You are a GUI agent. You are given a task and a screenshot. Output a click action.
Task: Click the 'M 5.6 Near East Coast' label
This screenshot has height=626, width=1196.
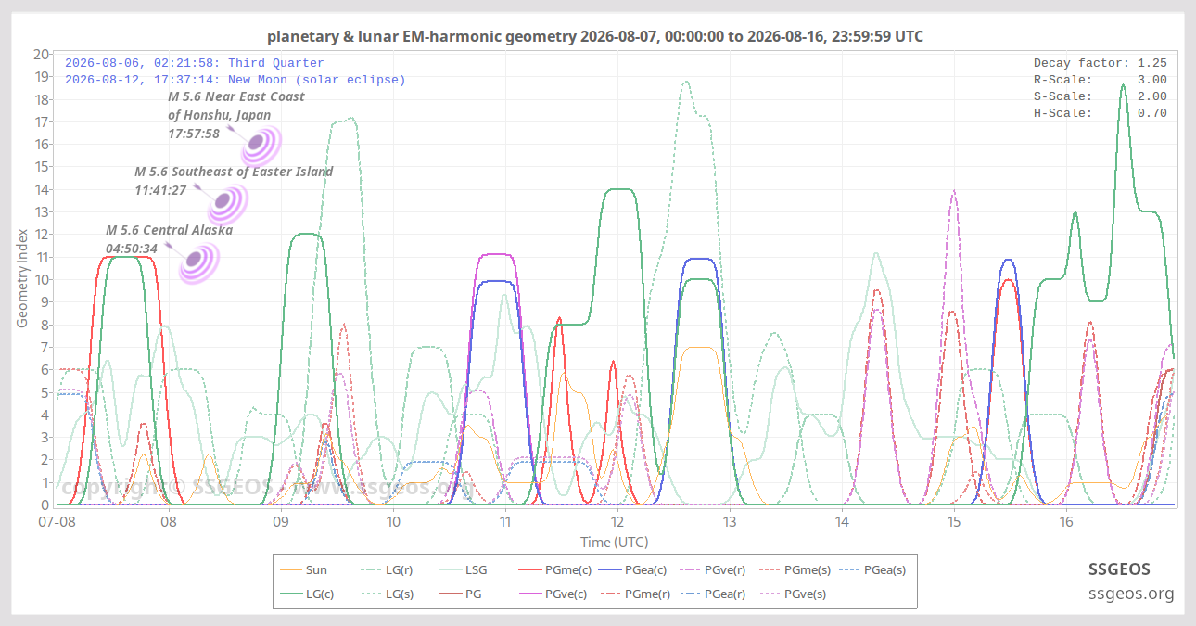tap(236, 96)
